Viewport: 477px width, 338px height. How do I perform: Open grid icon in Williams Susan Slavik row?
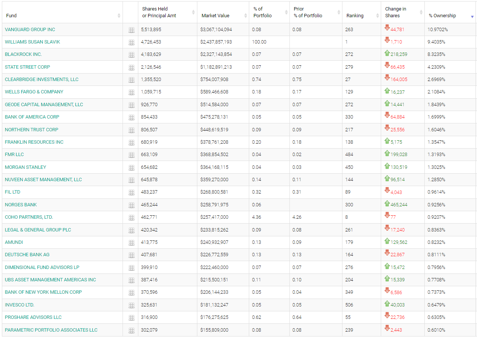[x=131, y=42]
